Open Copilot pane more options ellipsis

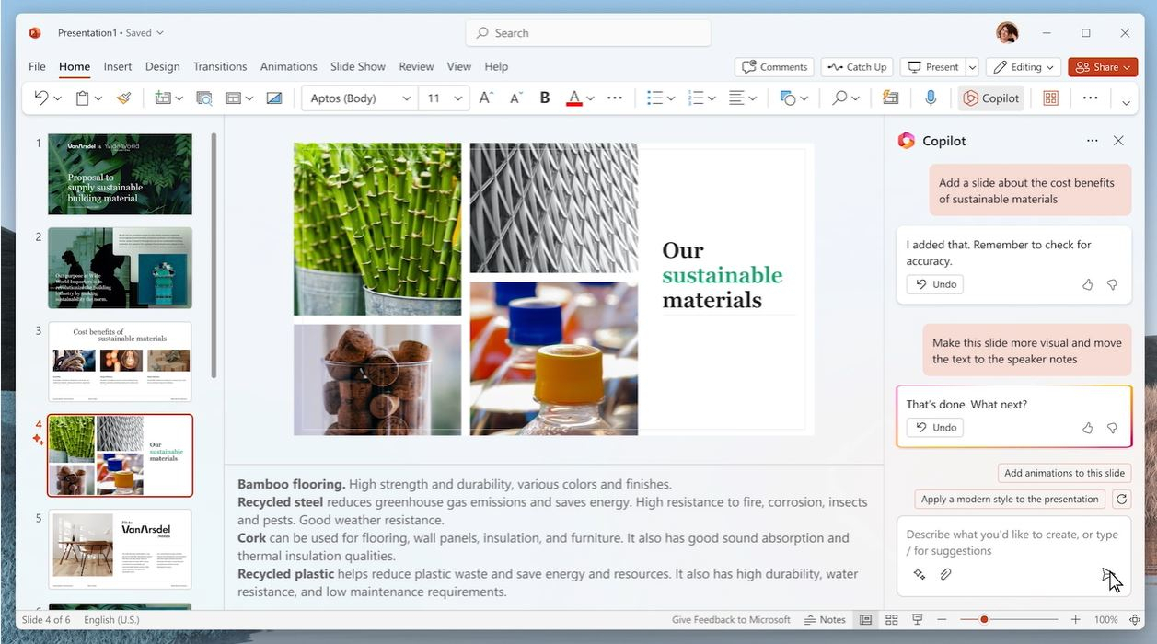[1092, 141]
